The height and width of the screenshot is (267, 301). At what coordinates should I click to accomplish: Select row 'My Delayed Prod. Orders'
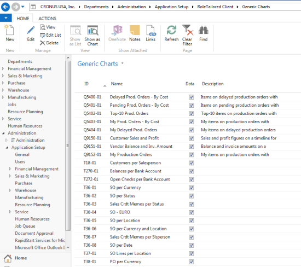[188, 130]
